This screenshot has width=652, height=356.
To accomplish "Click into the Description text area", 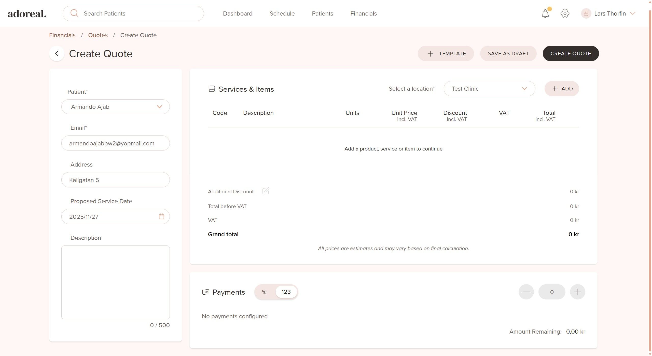I will pos(115,282).
